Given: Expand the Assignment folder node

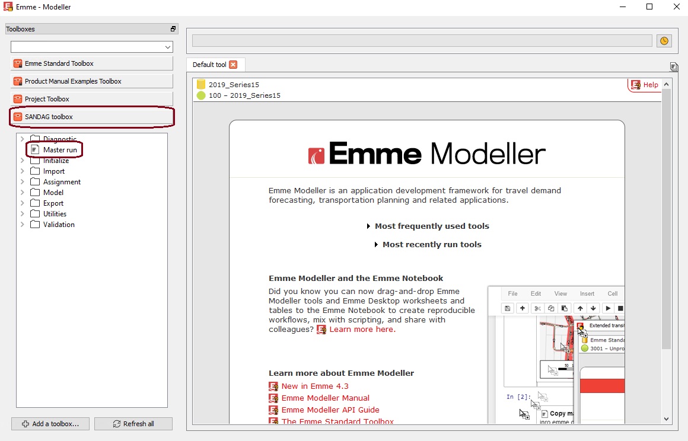Looking at the screenshot, I should 23,182.
